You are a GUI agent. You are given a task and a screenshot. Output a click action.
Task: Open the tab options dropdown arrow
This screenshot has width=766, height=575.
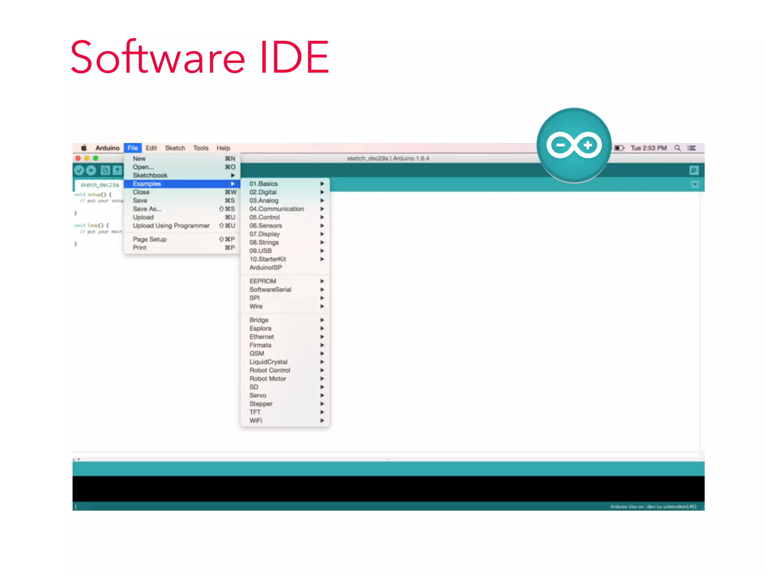[695, 185]
